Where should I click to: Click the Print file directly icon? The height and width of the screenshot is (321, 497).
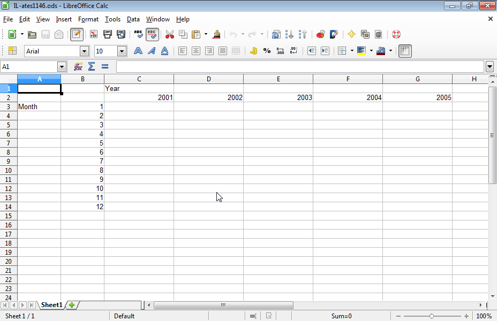pyautogui.click(x=108, y=34)
